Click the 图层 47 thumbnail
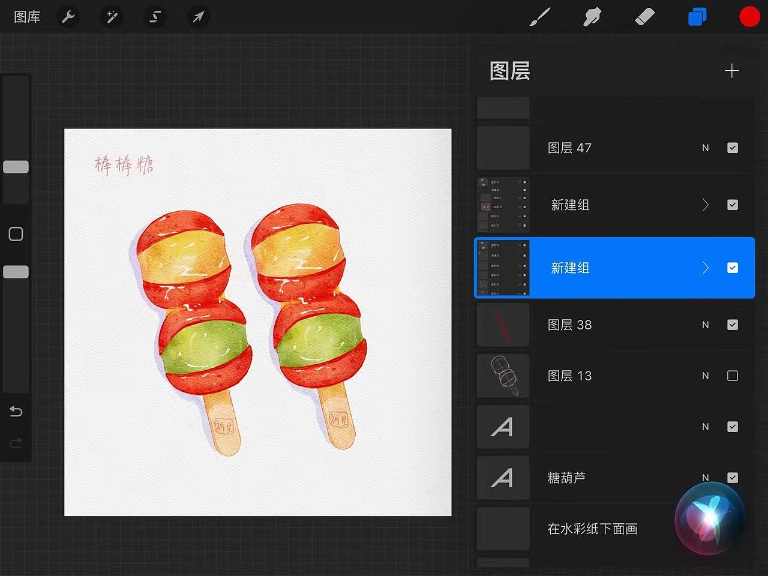768x576 pixels. [x=503, y=148]
